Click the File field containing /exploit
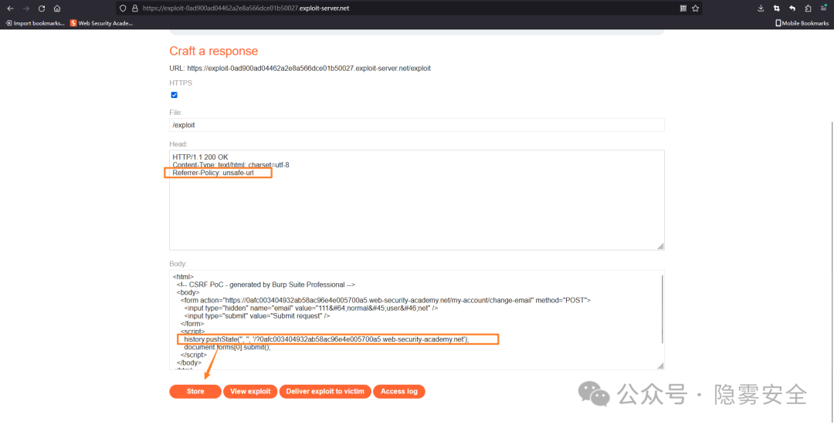Image resolution: width=834 pixels, height=428 pixels. click(416, 125)
